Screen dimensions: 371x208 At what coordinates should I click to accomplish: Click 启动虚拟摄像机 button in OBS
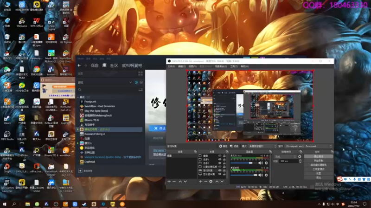pyautogui.click(x=319, y=165)
